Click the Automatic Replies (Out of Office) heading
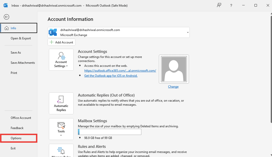The image size is (272, 157). [106, 95]
